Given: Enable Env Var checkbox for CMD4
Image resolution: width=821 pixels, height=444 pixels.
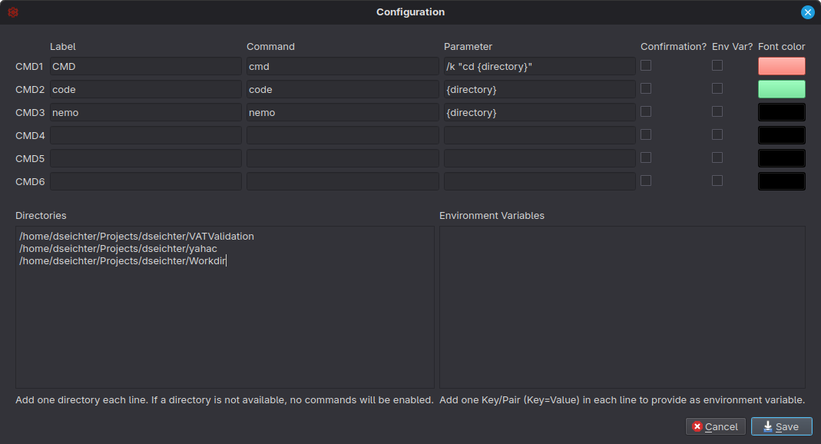Looking at the screenshot, I should pos(717,134).
